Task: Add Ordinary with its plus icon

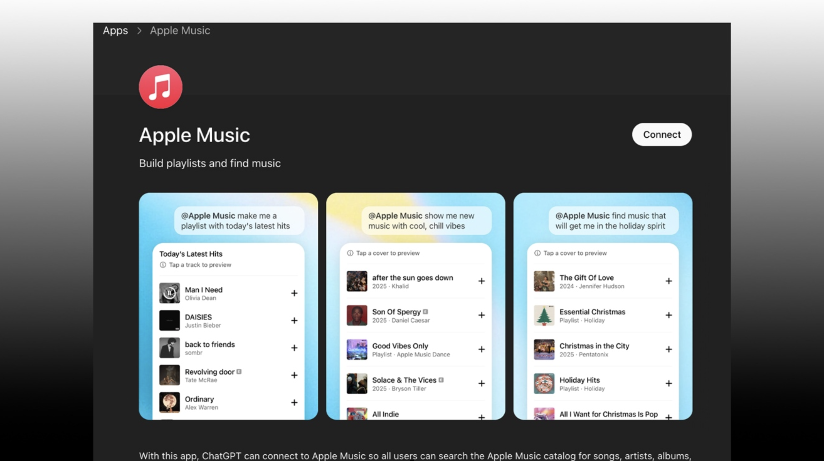Action: point(294,403)
